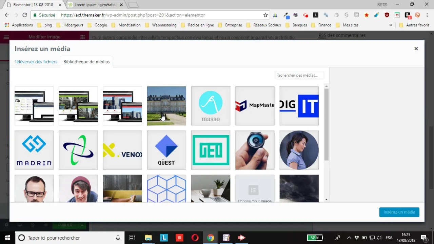Select the green-purple swirl logo thumbnail

[x=78, y=150]
